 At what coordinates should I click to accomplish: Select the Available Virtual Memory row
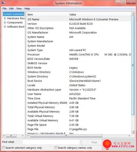point(79,120)
